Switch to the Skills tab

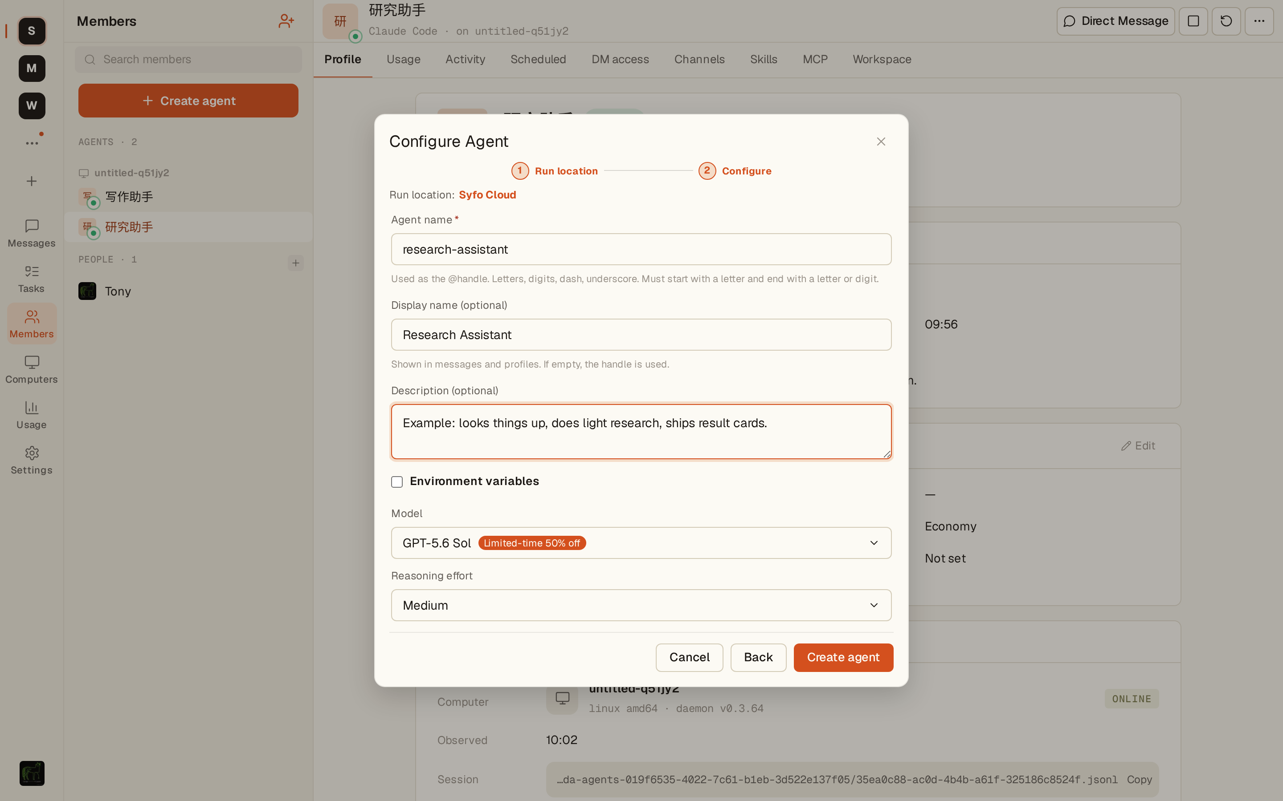tap(764, 59)
